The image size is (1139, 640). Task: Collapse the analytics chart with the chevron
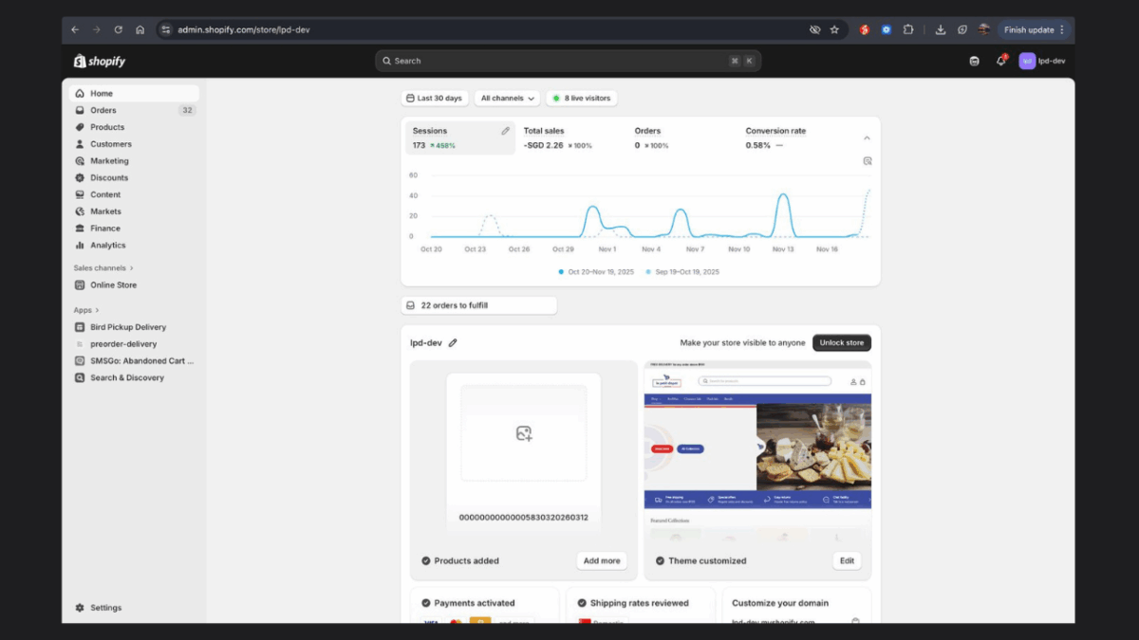867,138
